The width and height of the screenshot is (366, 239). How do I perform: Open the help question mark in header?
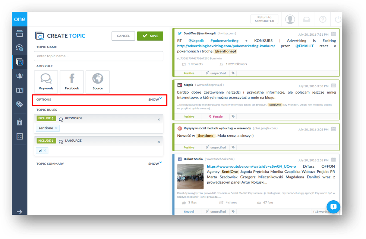[323, 19]
